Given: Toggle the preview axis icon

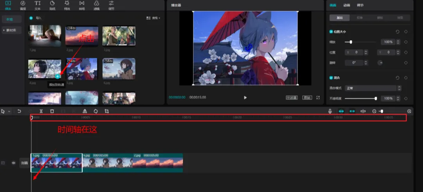Looking at the screenshot, I should coord(363,111).
